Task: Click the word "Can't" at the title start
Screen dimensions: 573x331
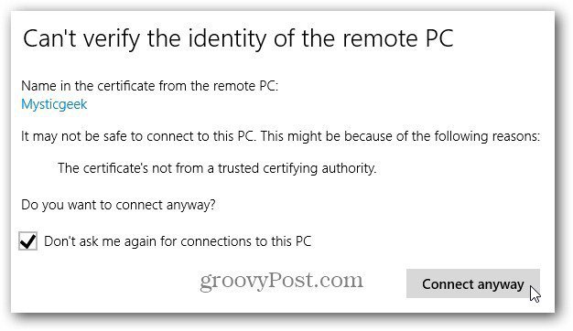Action: click(49, 38)
